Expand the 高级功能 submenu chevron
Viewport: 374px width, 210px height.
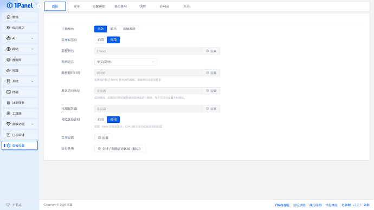point(33,124)
